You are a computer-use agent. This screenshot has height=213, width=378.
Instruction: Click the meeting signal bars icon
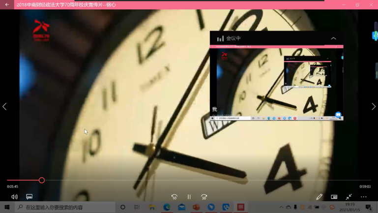220,38
